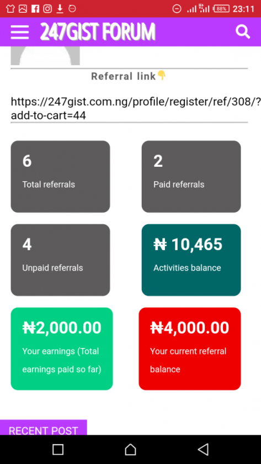This screenshot has width=261, height=464.
Task: Tap the shirt icon in status bar
Action: (x=10, y=9)
